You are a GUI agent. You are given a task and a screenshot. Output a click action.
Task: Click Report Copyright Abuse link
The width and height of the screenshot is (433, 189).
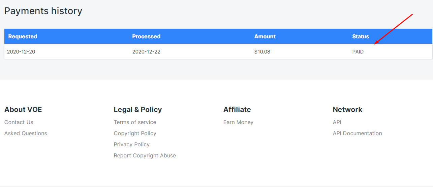pyautogui.click(x=145, y=155)
